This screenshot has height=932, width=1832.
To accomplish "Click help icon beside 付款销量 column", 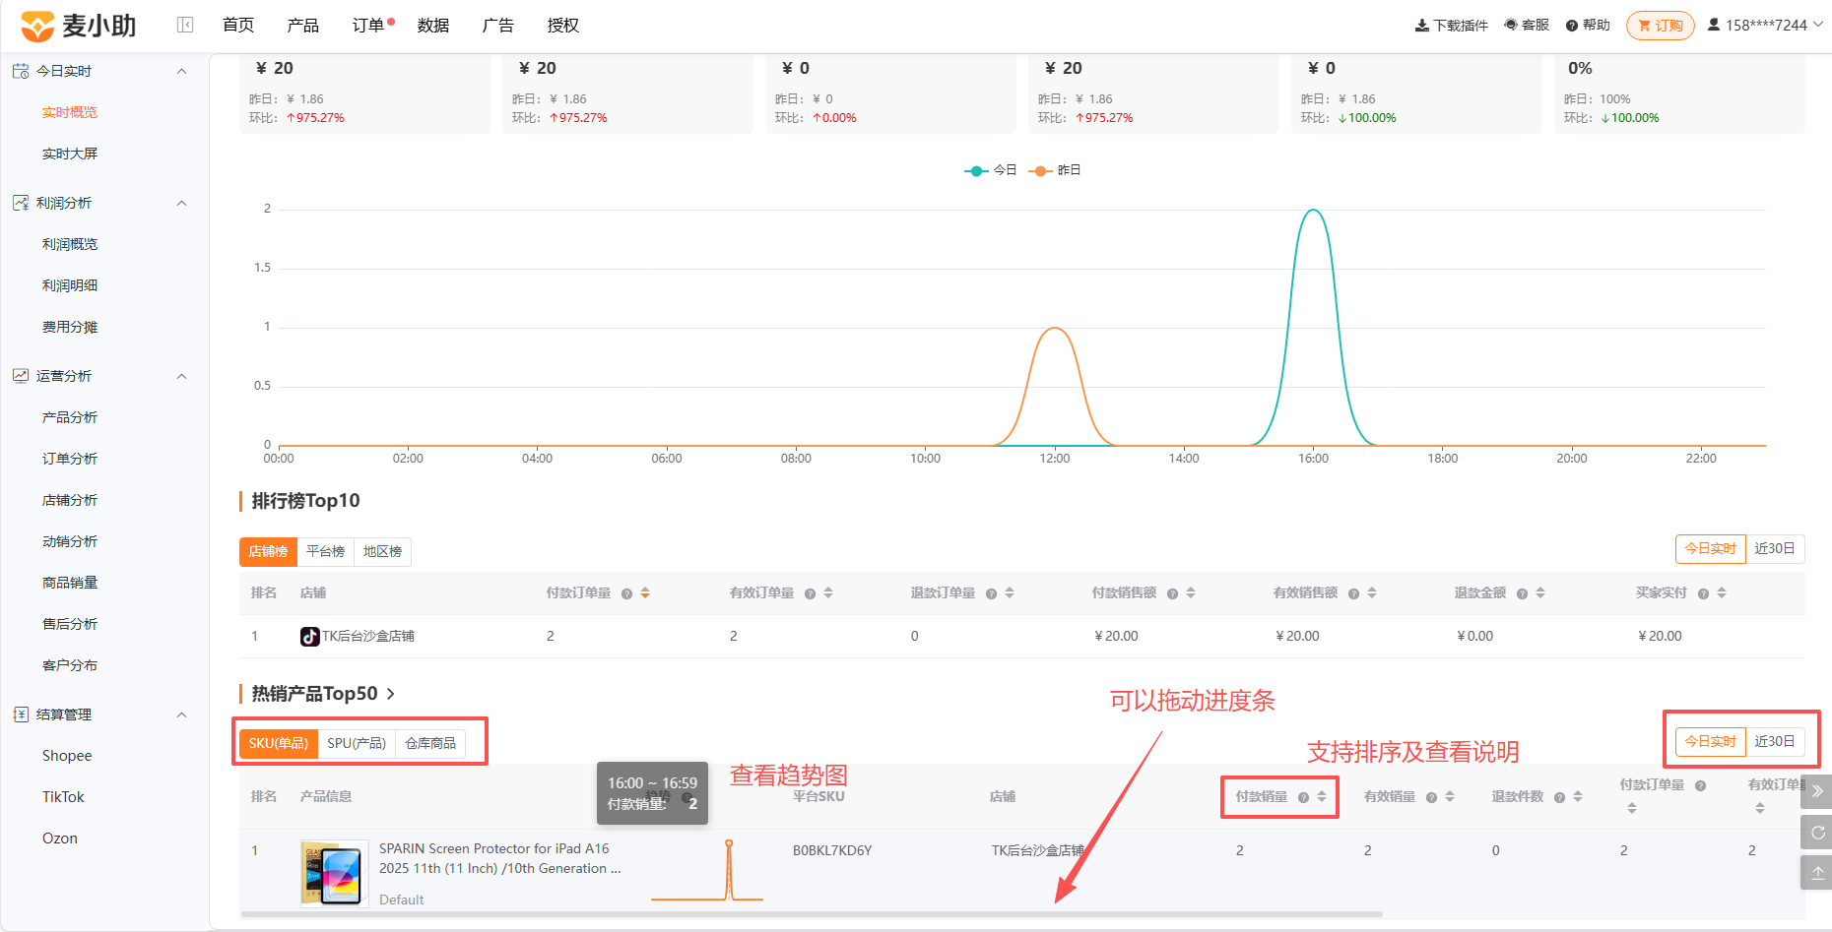I will pos(1303,797).
